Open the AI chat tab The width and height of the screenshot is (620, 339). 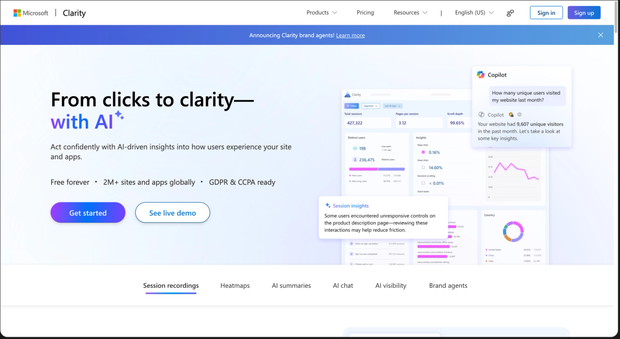[x=343, y=285]
